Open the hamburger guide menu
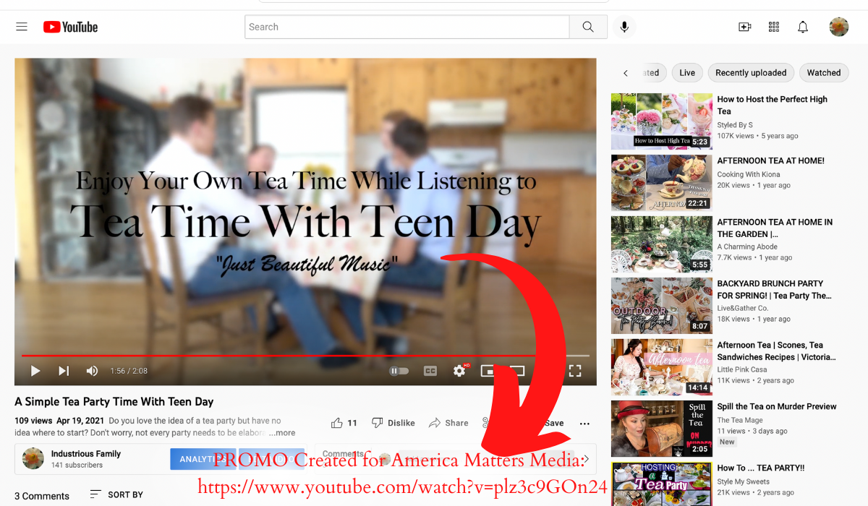Image resolution: width=868 pixels, height=506 pixels. [22, 27]
